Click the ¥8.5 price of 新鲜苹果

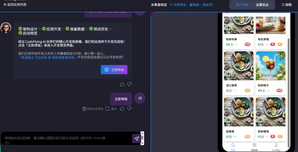[x=229, y=44]
